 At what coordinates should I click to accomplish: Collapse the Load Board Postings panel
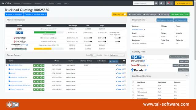tap(187, 76)
